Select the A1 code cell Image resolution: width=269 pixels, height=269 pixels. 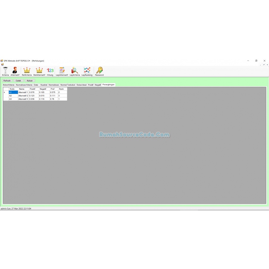[13, 92]
